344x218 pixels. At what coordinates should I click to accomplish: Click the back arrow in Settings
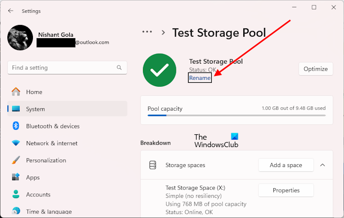click(10, 11)
